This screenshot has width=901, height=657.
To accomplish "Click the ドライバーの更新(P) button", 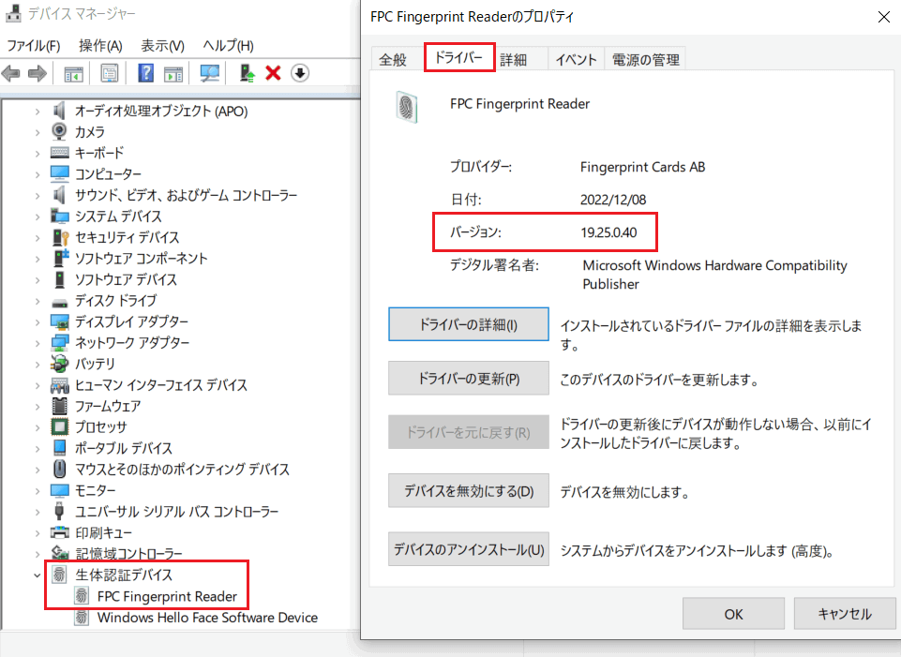I will 468,379.
